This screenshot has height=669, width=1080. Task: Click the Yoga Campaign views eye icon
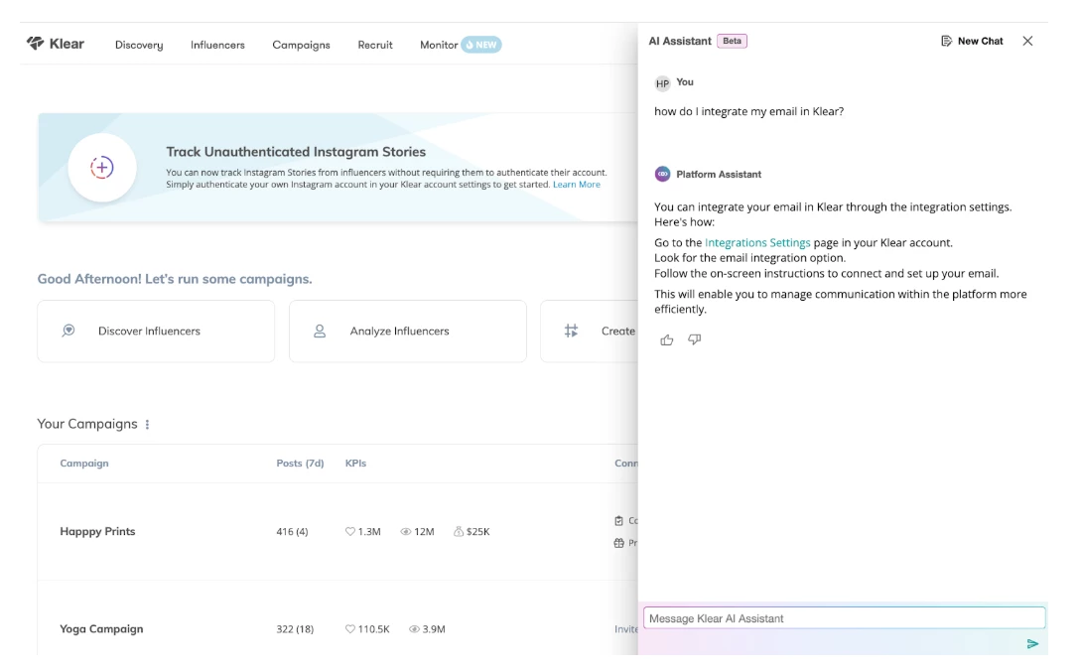pos(414,629)
